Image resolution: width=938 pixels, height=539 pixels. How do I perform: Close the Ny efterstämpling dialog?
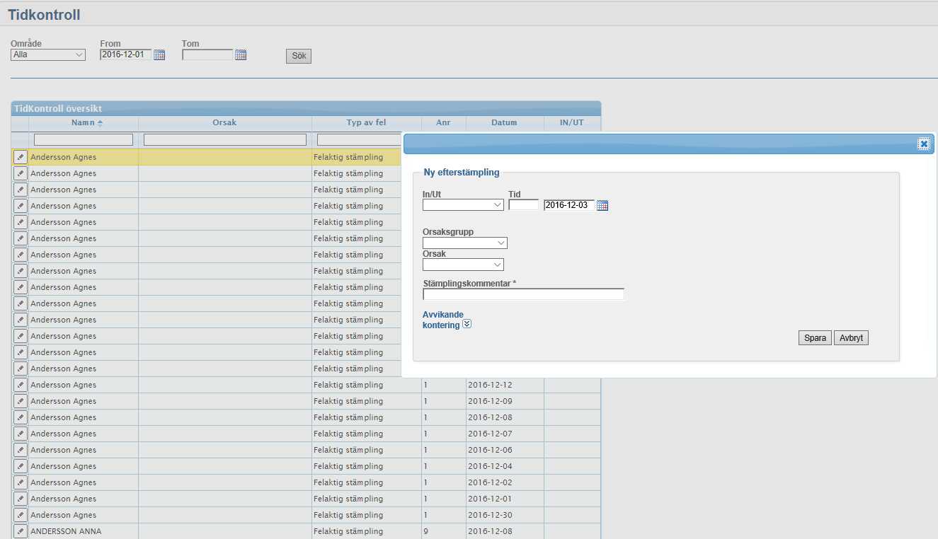tap(924, 144)
